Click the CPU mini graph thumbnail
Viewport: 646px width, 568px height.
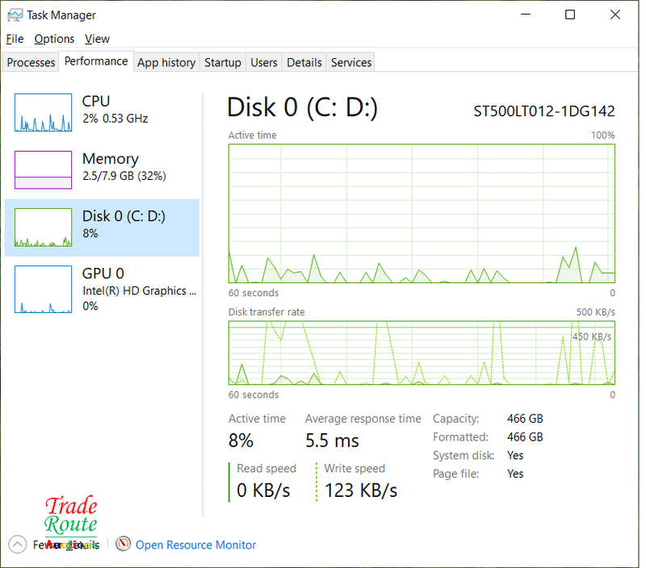pyautogui.click(x=43, y=113)
